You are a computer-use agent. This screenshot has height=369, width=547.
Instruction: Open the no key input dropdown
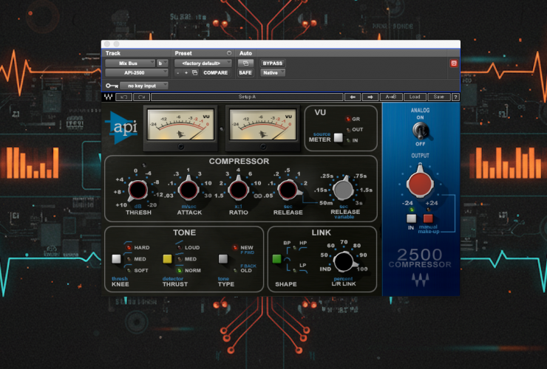pyautogui.click(x=144, y=86)
